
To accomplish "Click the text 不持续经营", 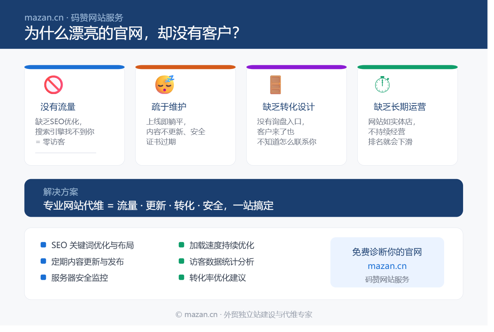I will click(x=387, y=132).
